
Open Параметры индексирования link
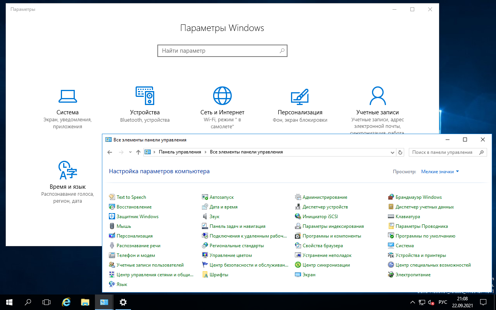coord(333,226)
